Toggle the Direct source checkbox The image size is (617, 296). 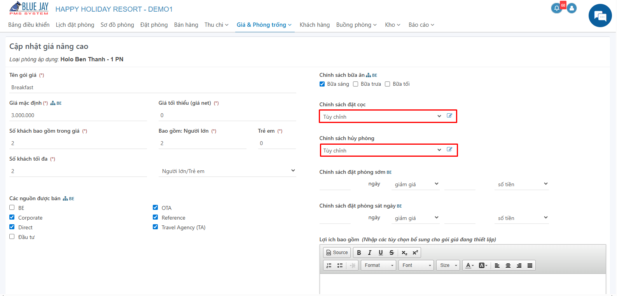pyautogui.click(x=12, y=227)
